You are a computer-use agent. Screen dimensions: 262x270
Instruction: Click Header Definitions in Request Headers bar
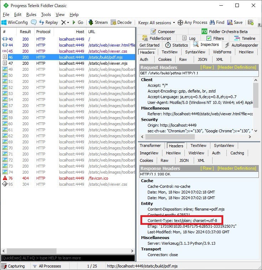pos(237,67)
